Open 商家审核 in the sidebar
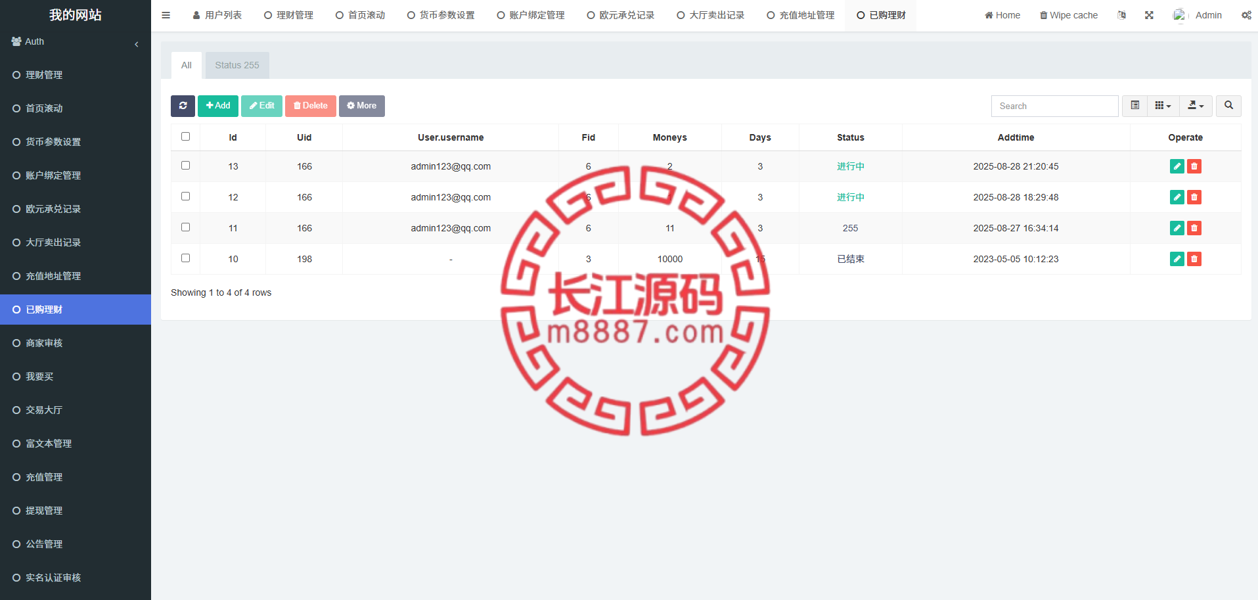This screenshot has height=600, width=1258. coord(76,343)
